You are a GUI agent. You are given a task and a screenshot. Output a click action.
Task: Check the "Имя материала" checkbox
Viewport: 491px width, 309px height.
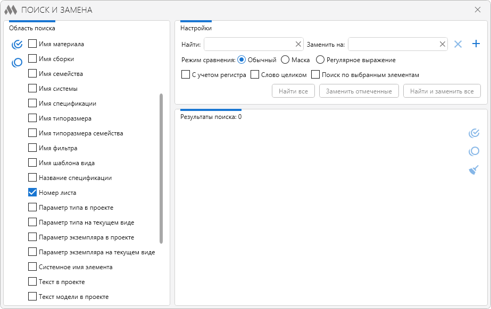click(32, 44)
